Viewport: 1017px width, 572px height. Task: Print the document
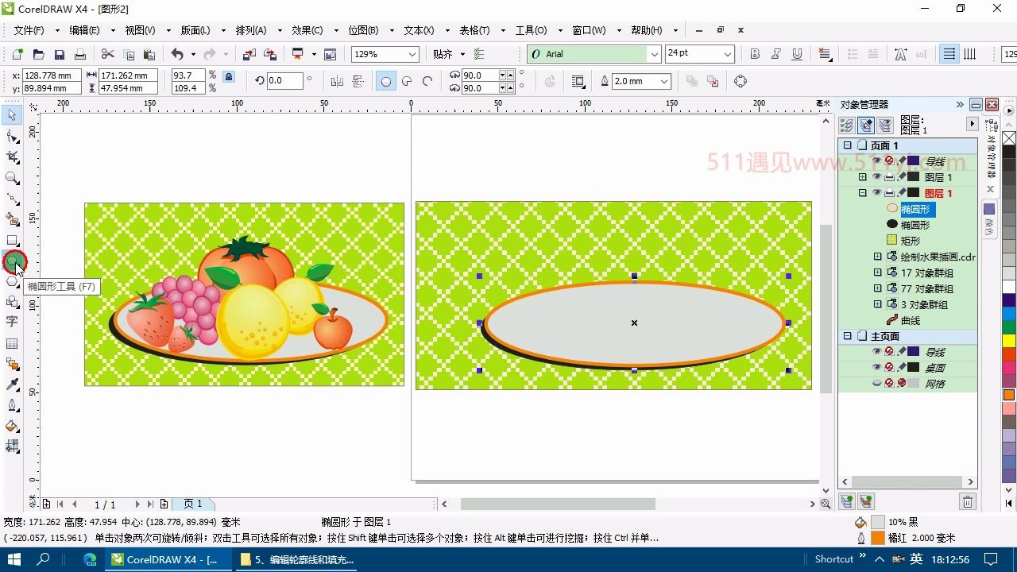click(79, 54)
